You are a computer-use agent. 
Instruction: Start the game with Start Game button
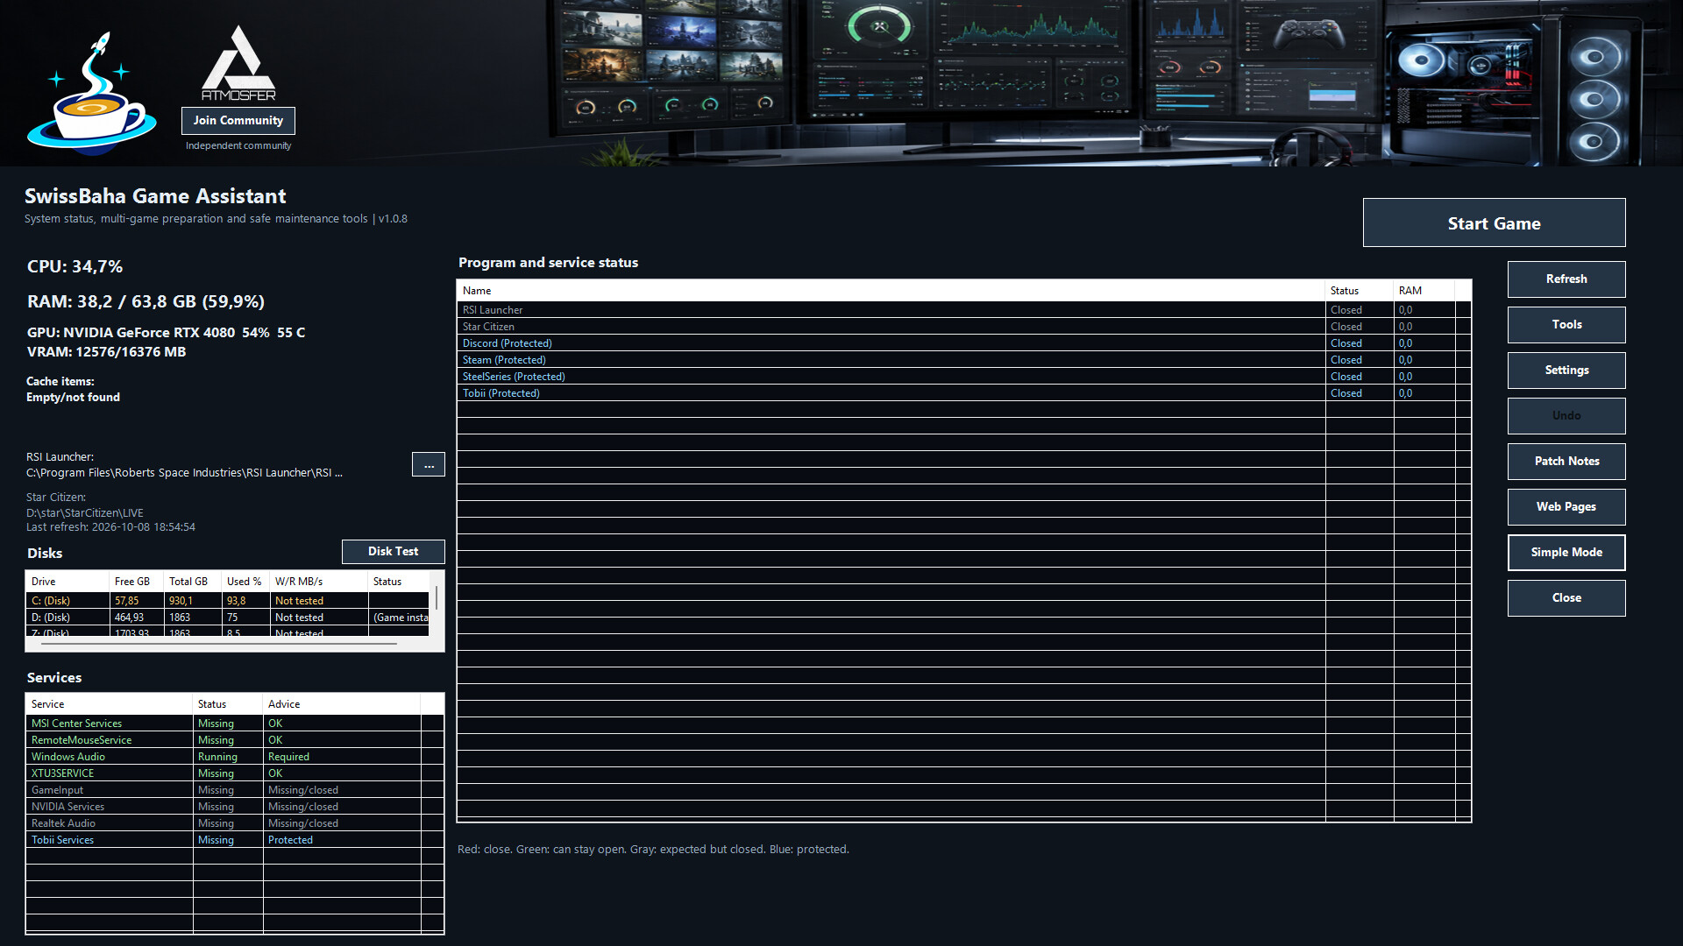[x=1494, y=222]
